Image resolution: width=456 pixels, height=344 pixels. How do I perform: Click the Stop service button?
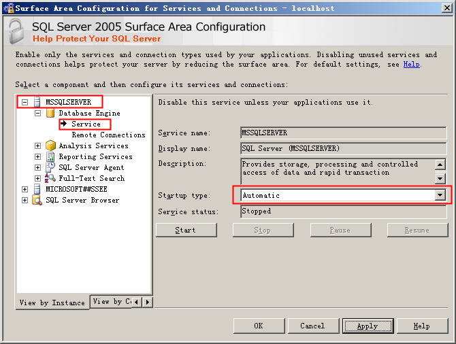point(263,230)
